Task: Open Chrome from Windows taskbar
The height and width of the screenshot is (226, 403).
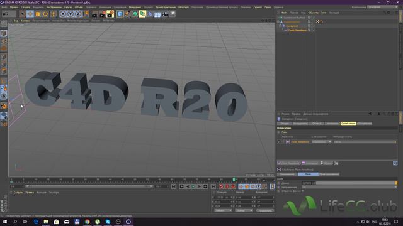Action: (x=87, y=222)
